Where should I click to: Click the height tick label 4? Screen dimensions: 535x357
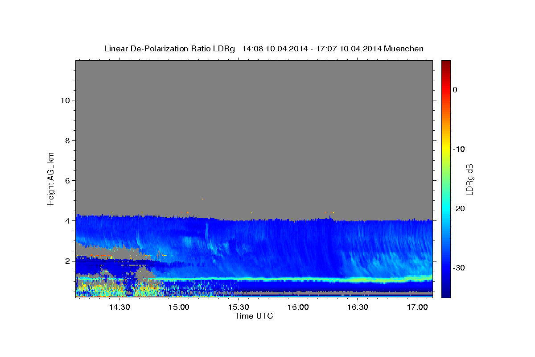click(67, 220)
